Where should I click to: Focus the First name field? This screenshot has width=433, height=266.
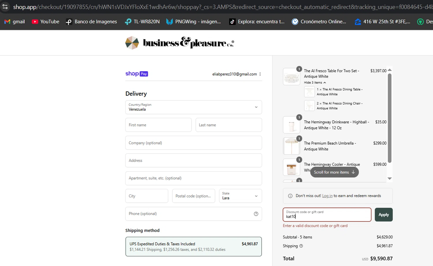(x=158, y=125)
